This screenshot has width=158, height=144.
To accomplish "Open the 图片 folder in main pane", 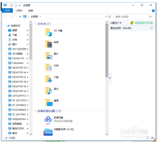I will coord(52,56).
